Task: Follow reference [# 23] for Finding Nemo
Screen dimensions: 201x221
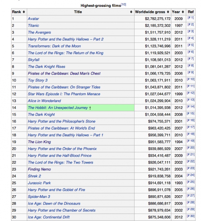Action: pyautogui.click(x=191, y=168)
